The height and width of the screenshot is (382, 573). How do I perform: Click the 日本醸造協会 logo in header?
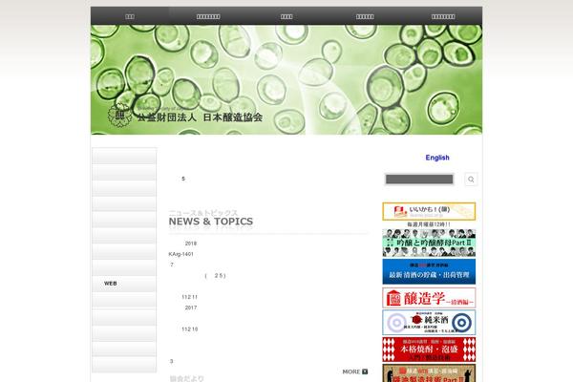(x=185, y=116)
